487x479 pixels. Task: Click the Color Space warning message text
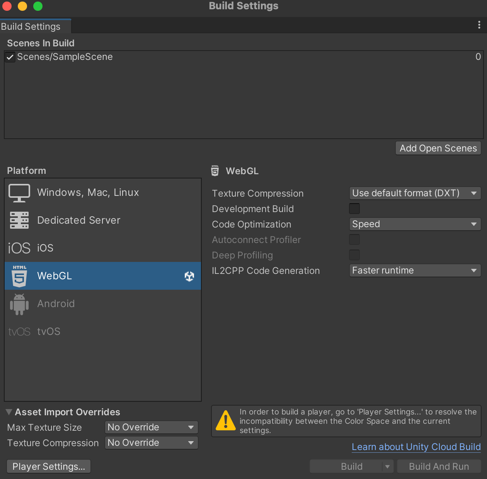pyautogui.click(x=358, y=421)
